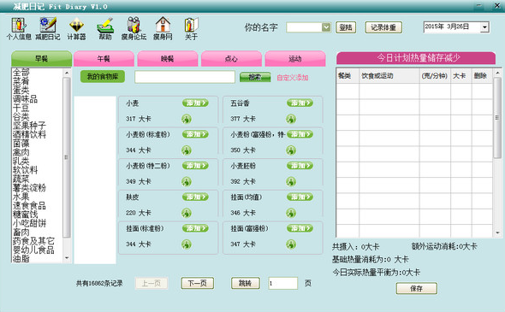Switch to the 点心 snack tab
505x312 pixels.
click(x=231, y=58)
